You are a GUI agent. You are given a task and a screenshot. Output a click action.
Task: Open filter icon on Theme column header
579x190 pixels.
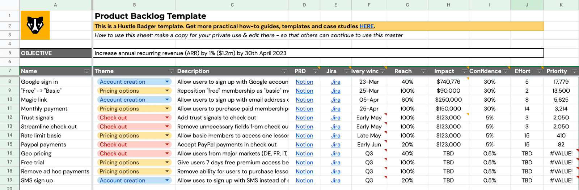(171, 71)
